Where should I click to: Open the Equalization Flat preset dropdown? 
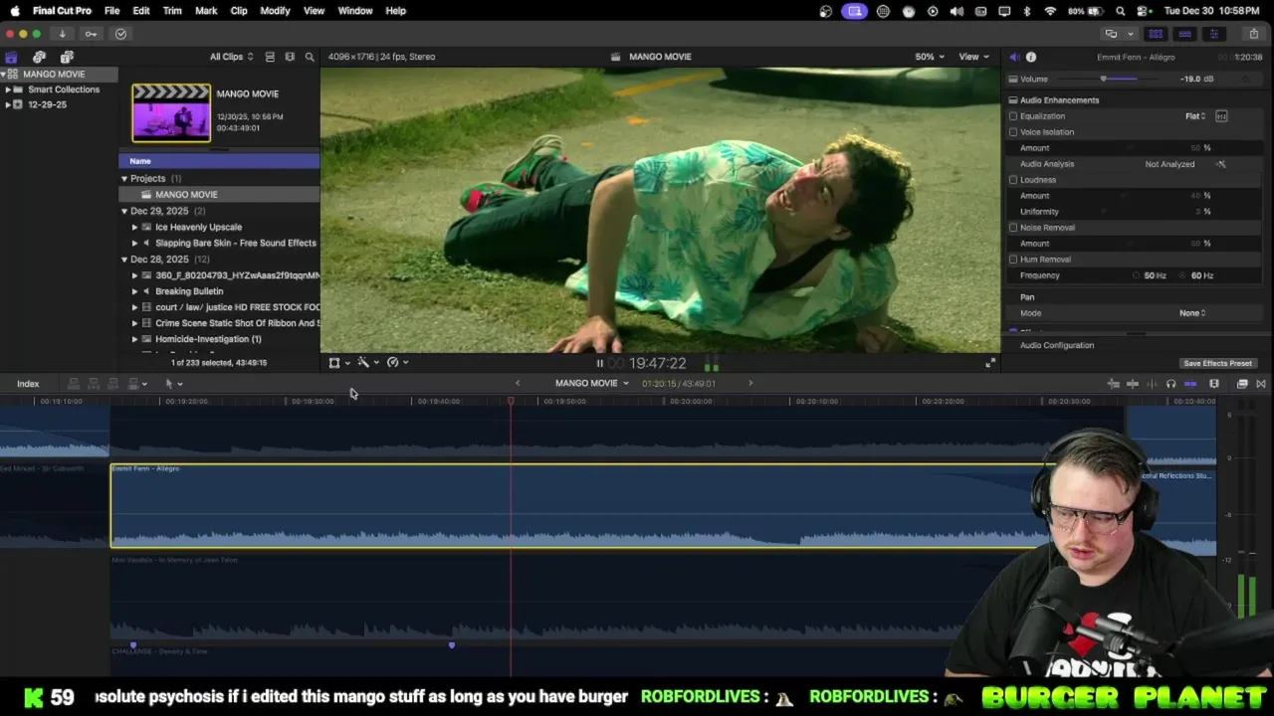(x=1195, y=116)
